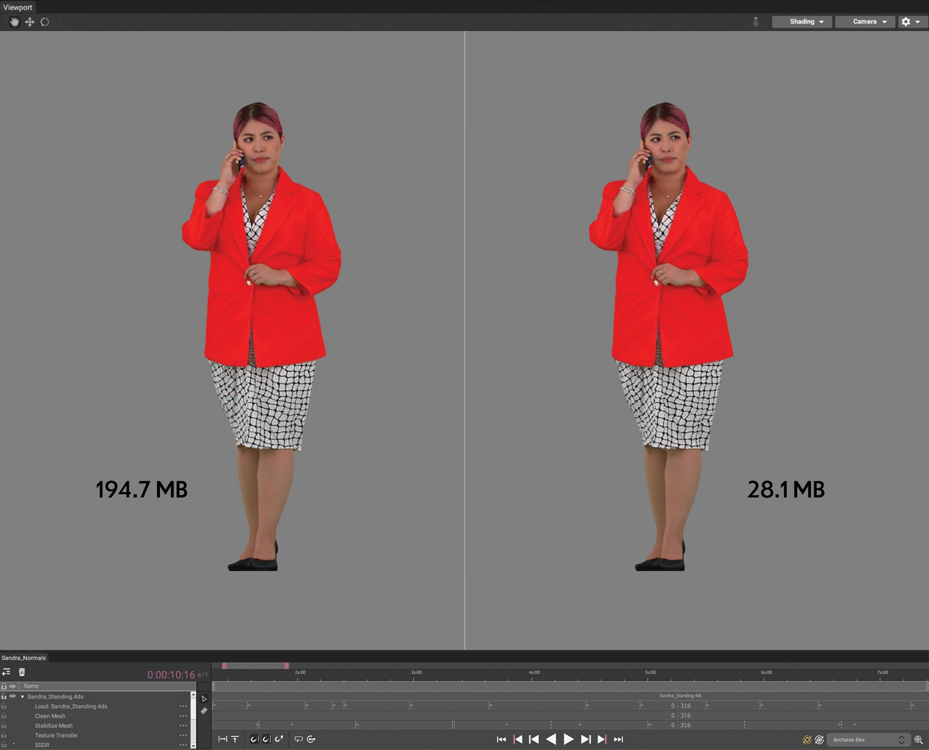This screenshot has width=929, height=750.
Task: Go to the pink in-point marker button
Action: click(517, 740)
